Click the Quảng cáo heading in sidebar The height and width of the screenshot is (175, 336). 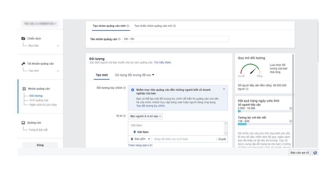coord(34,123)
